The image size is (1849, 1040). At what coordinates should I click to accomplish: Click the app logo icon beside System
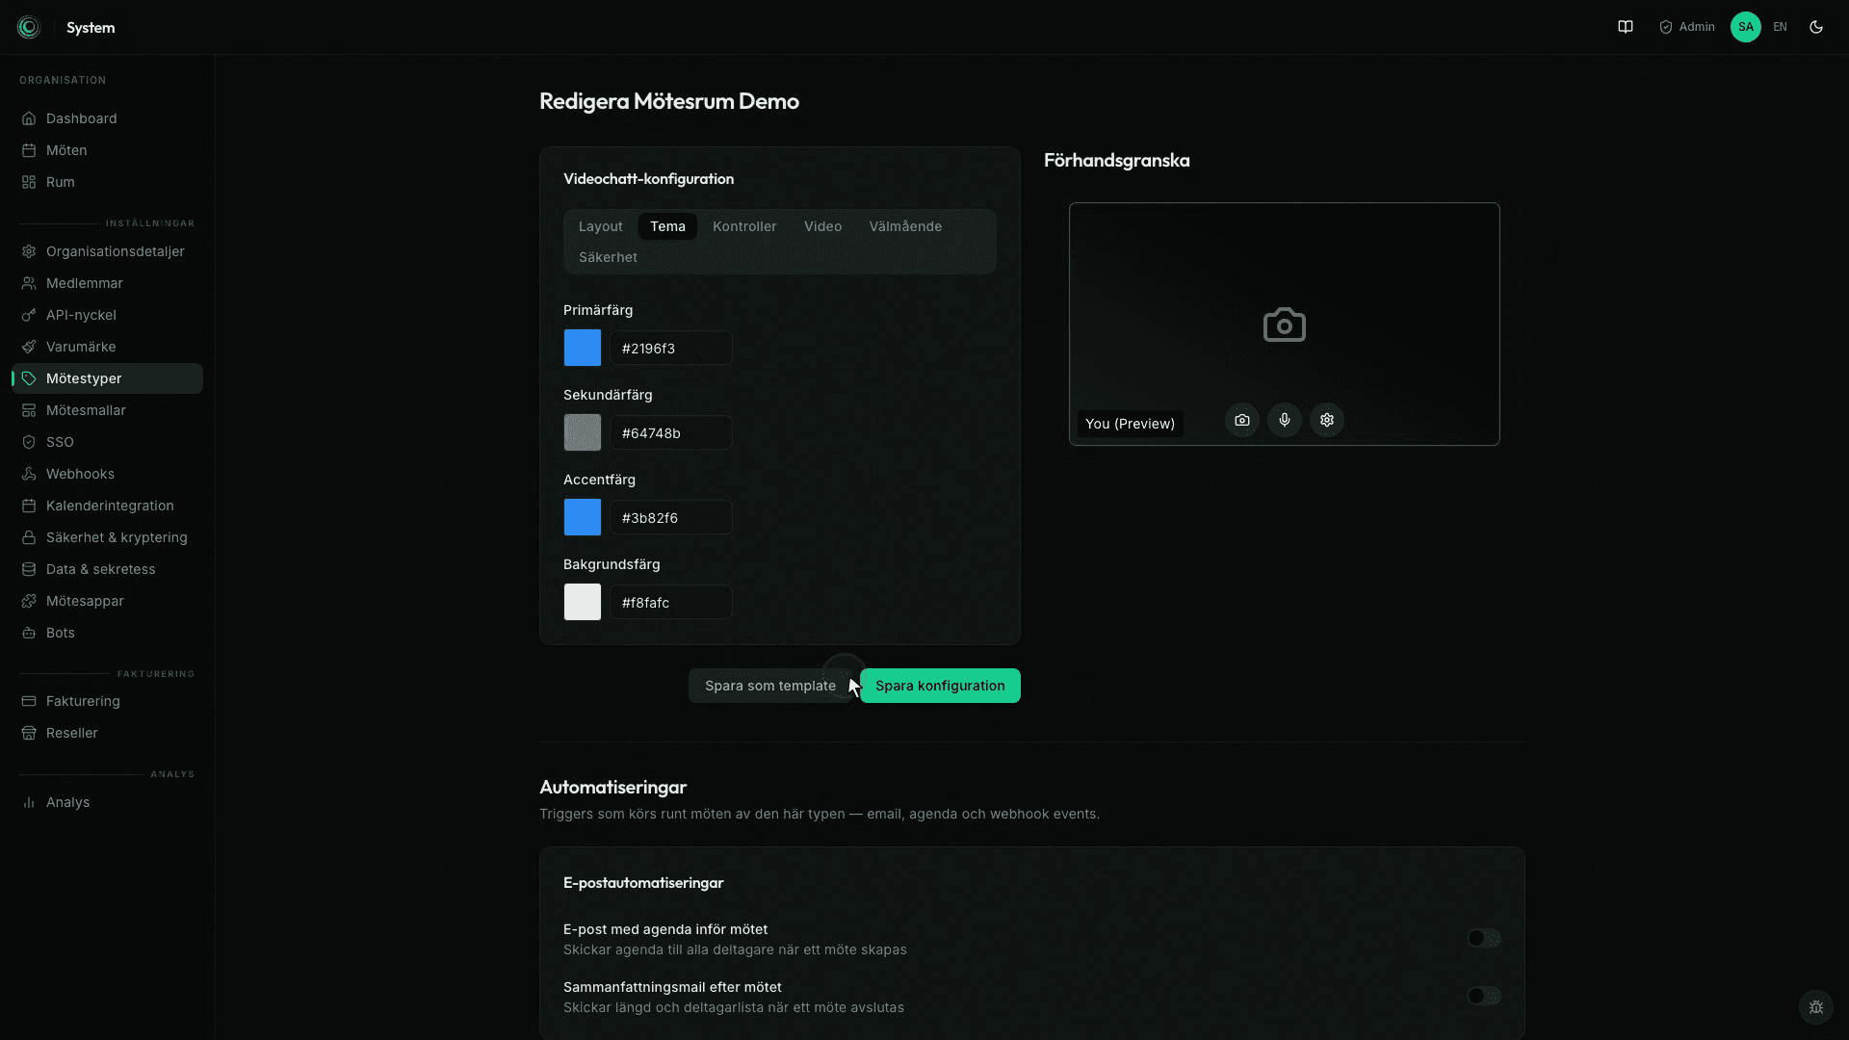click(x=29, y=27)
